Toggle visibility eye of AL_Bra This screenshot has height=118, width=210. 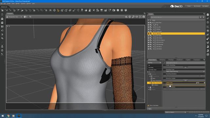coord(149,27)
